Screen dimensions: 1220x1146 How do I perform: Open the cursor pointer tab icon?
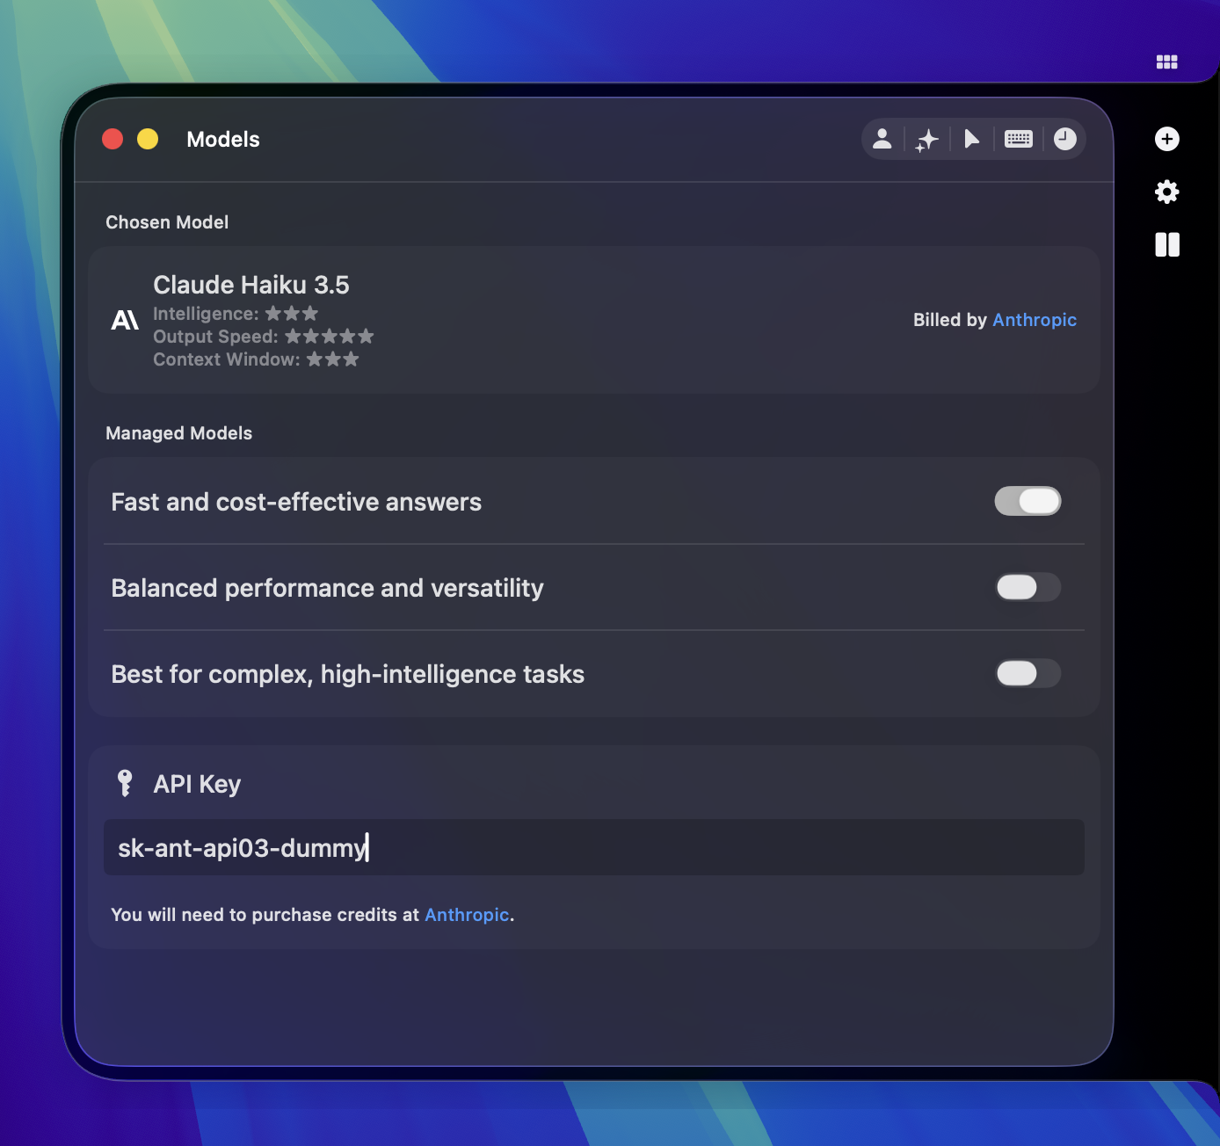[x=972, y=139]
